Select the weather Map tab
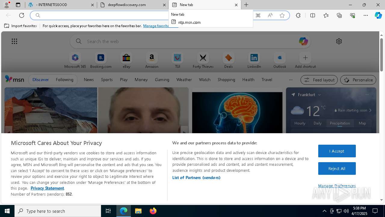The height and width of the screenshot is (217, 385). pos(362,123)
